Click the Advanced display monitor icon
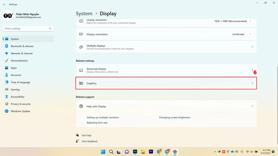Viewport: 278px width, 156px height. point(81,70)
